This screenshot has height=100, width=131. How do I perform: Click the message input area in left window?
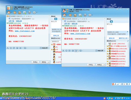28,55
